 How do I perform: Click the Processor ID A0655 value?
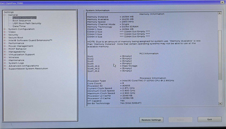126,86
